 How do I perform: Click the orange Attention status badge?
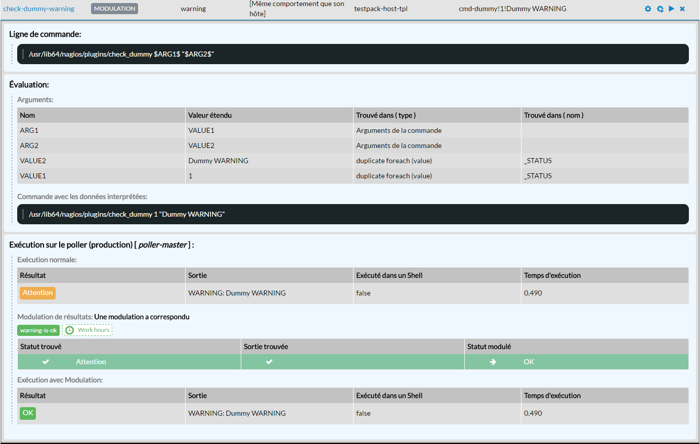[37, 293]
